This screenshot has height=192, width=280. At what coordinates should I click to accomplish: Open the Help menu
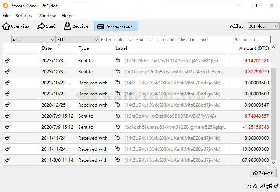click(66, 16)
